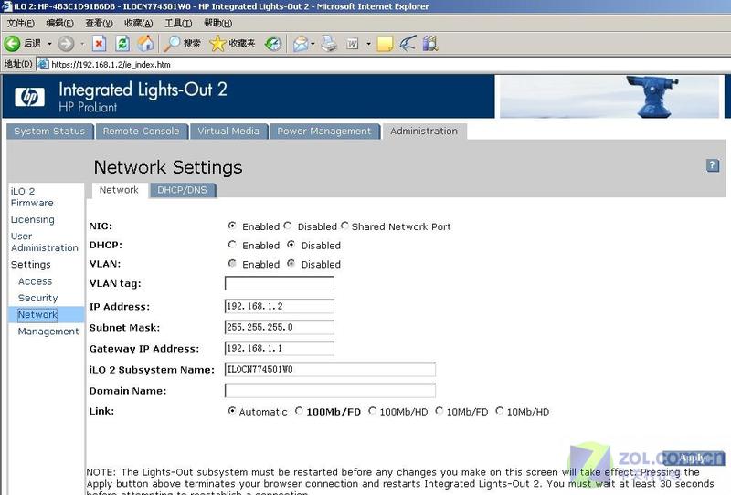Image resolution: width=731 pixels, height=495 pixels.
Task: Open iLO 2 Firmware sidebar link
Action: pos(32,197)
